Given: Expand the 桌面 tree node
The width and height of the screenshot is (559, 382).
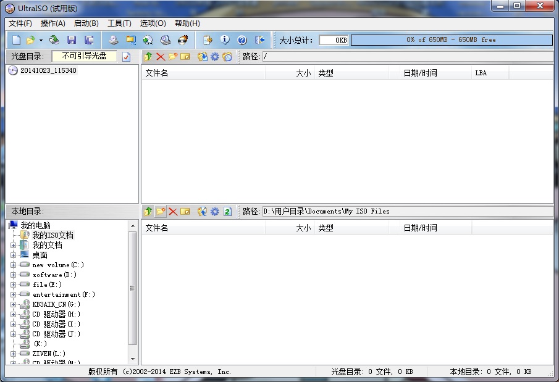Looking at the screenshot, I should click(14, 255).
